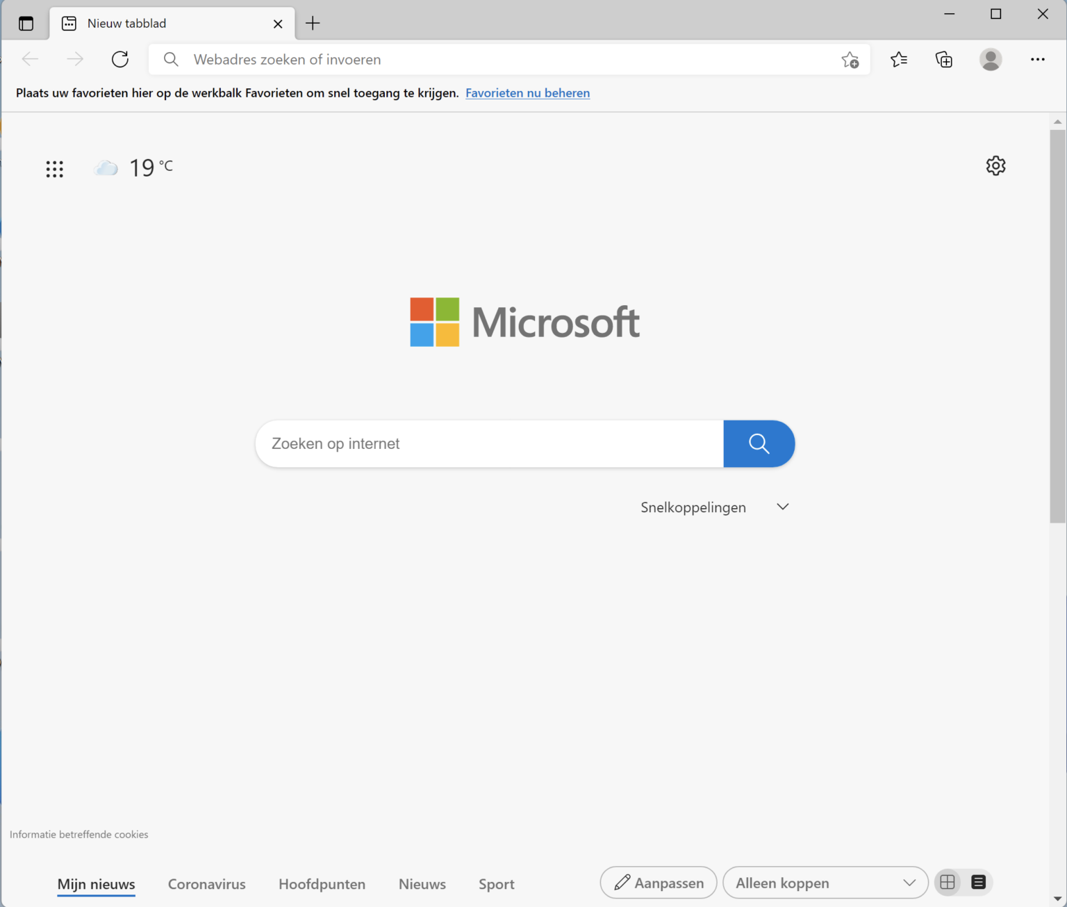Open a new tab with plus button
The height and width of the screenshot is (907, 1067).
(x=313, y=24)
